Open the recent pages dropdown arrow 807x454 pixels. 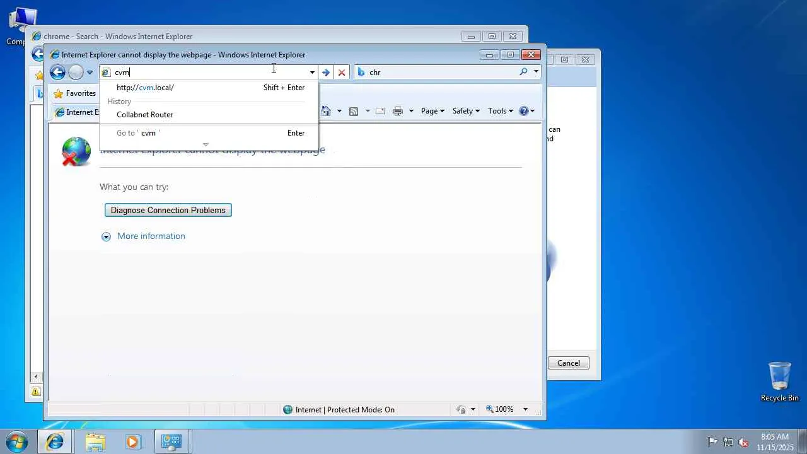tap(90, 73)
